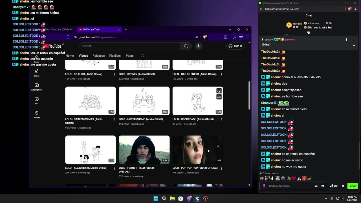Activate YouTube voice search microphone
This screenshot has height=203, width=361.
(x=199, y=46)
